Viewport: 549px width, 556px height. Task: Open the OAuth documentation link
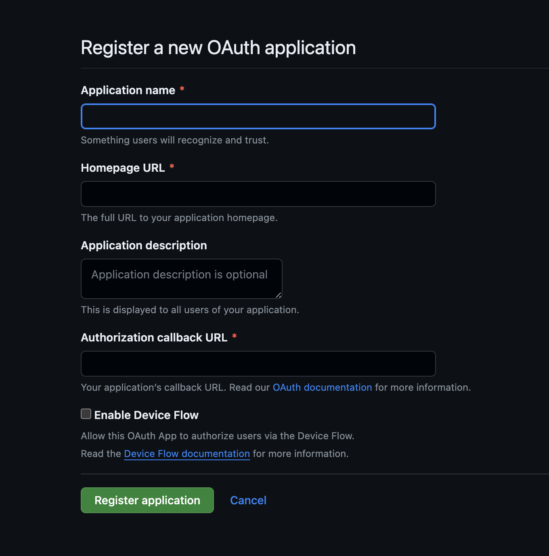(322, 387)
